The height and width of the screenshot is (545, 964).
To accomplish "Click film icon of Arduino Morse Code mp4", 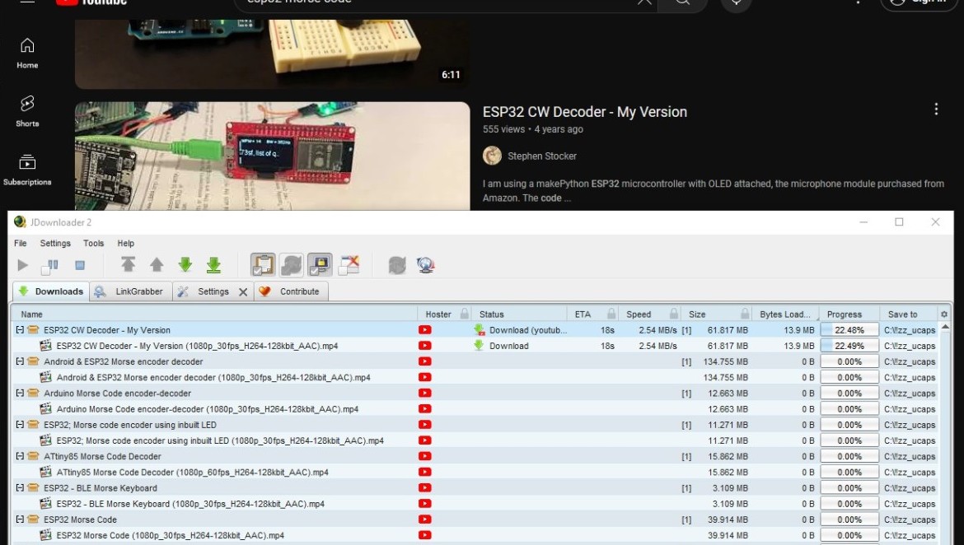I will click(45, 408).
